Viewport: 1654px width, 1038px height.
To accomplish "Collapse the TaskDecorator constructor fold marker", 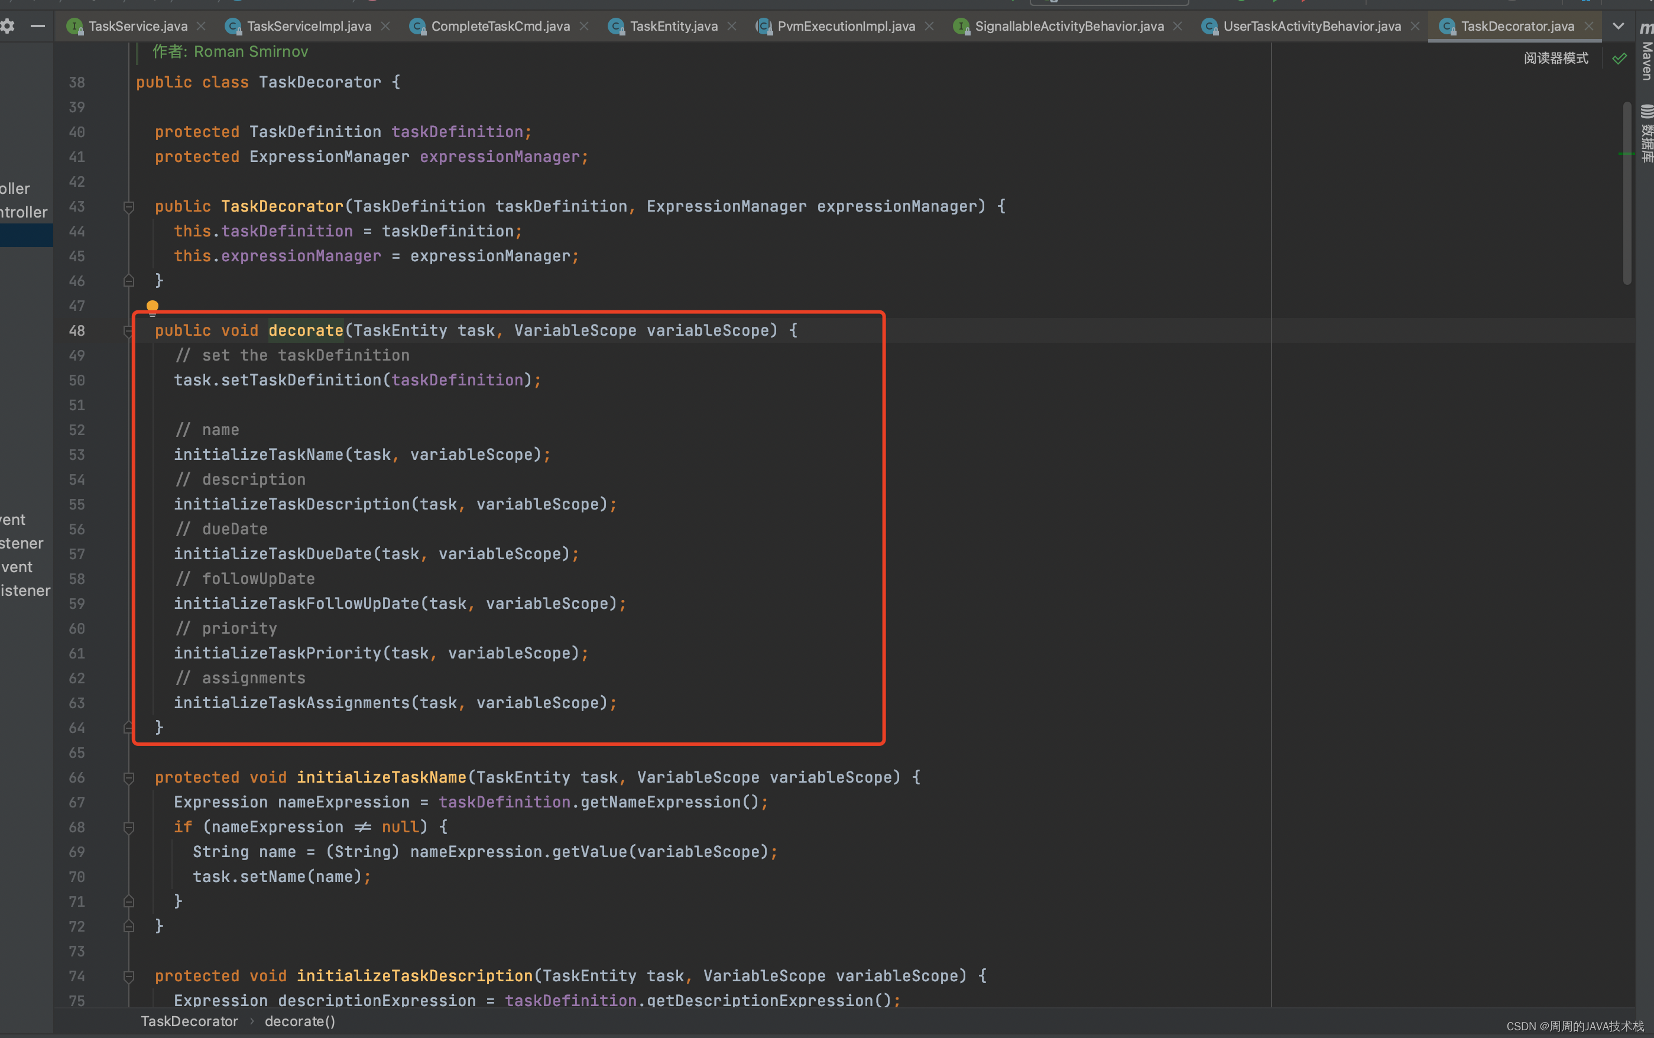I will click(128, 207).
